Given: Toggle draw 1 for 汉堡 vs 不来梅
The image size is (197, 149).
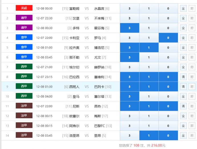Looking at the screenshot, I should pos(149,18).
